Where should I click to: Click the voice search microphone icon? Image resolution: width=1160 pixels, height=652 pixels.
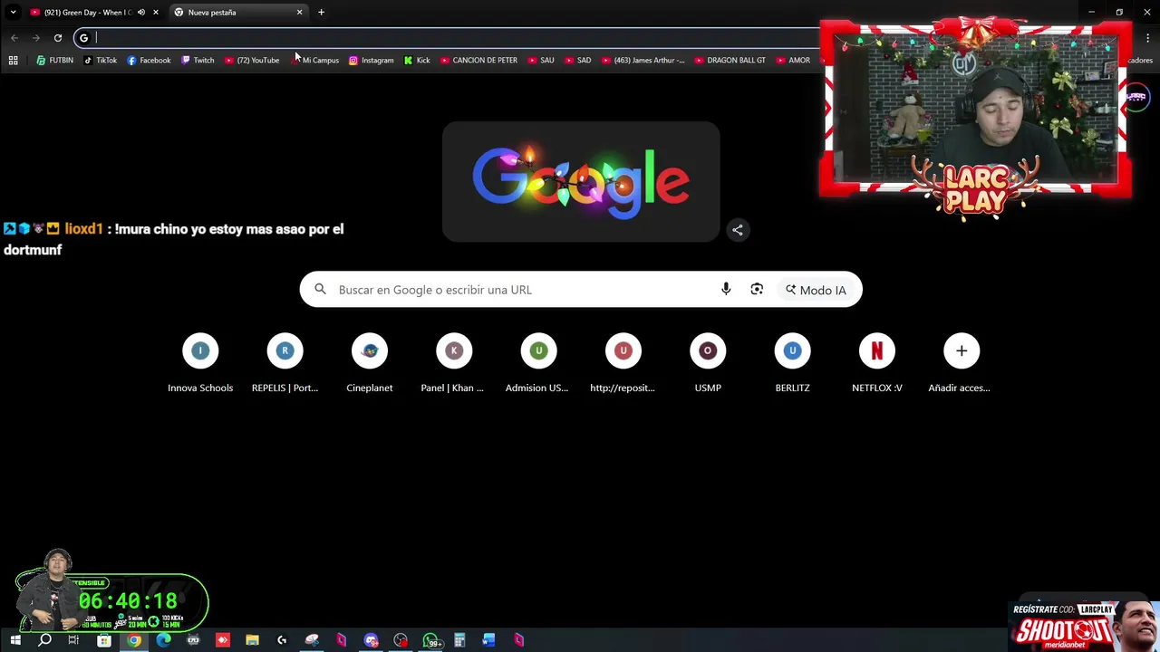726,290
